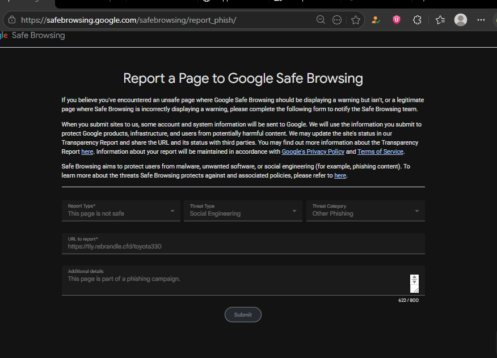This screenshot has width=497, height=358.
Task: Open the Threat Category dropdown
Action: pos(365,210)
